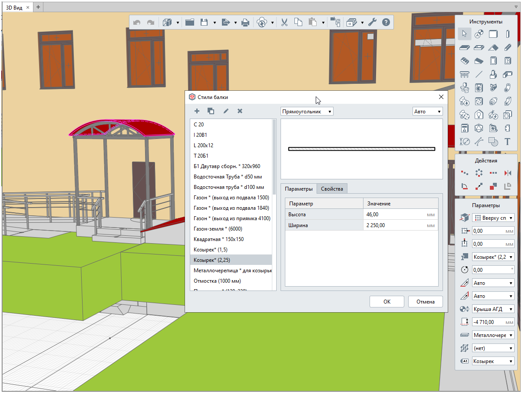Viewport: 522px width, 393px height.
Task: Expand the Авто dropdown in dialog
Action: 427,112
